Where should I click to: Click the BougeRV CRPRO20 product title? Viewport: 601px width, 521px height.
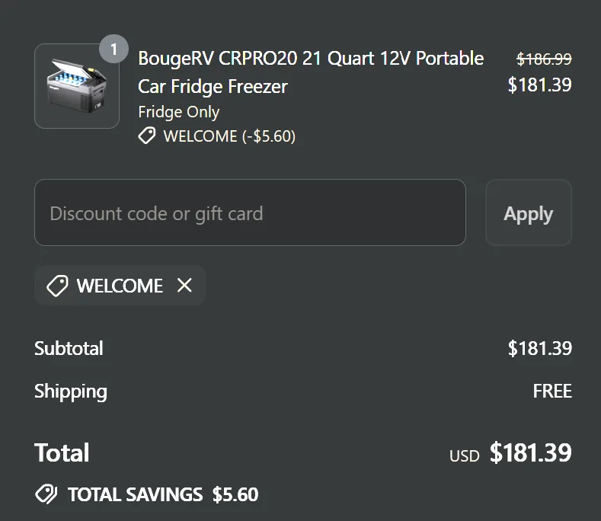point(311,72)
